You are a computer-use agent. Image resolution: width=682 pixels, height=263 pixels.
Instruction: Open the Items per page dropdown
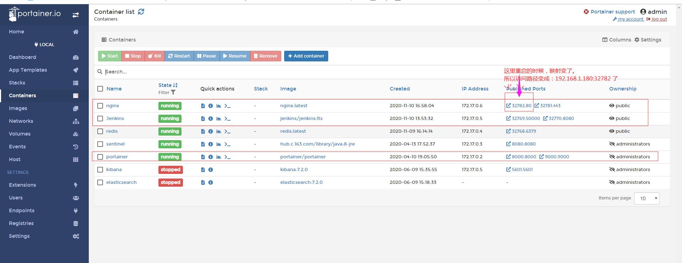point(646,198)
